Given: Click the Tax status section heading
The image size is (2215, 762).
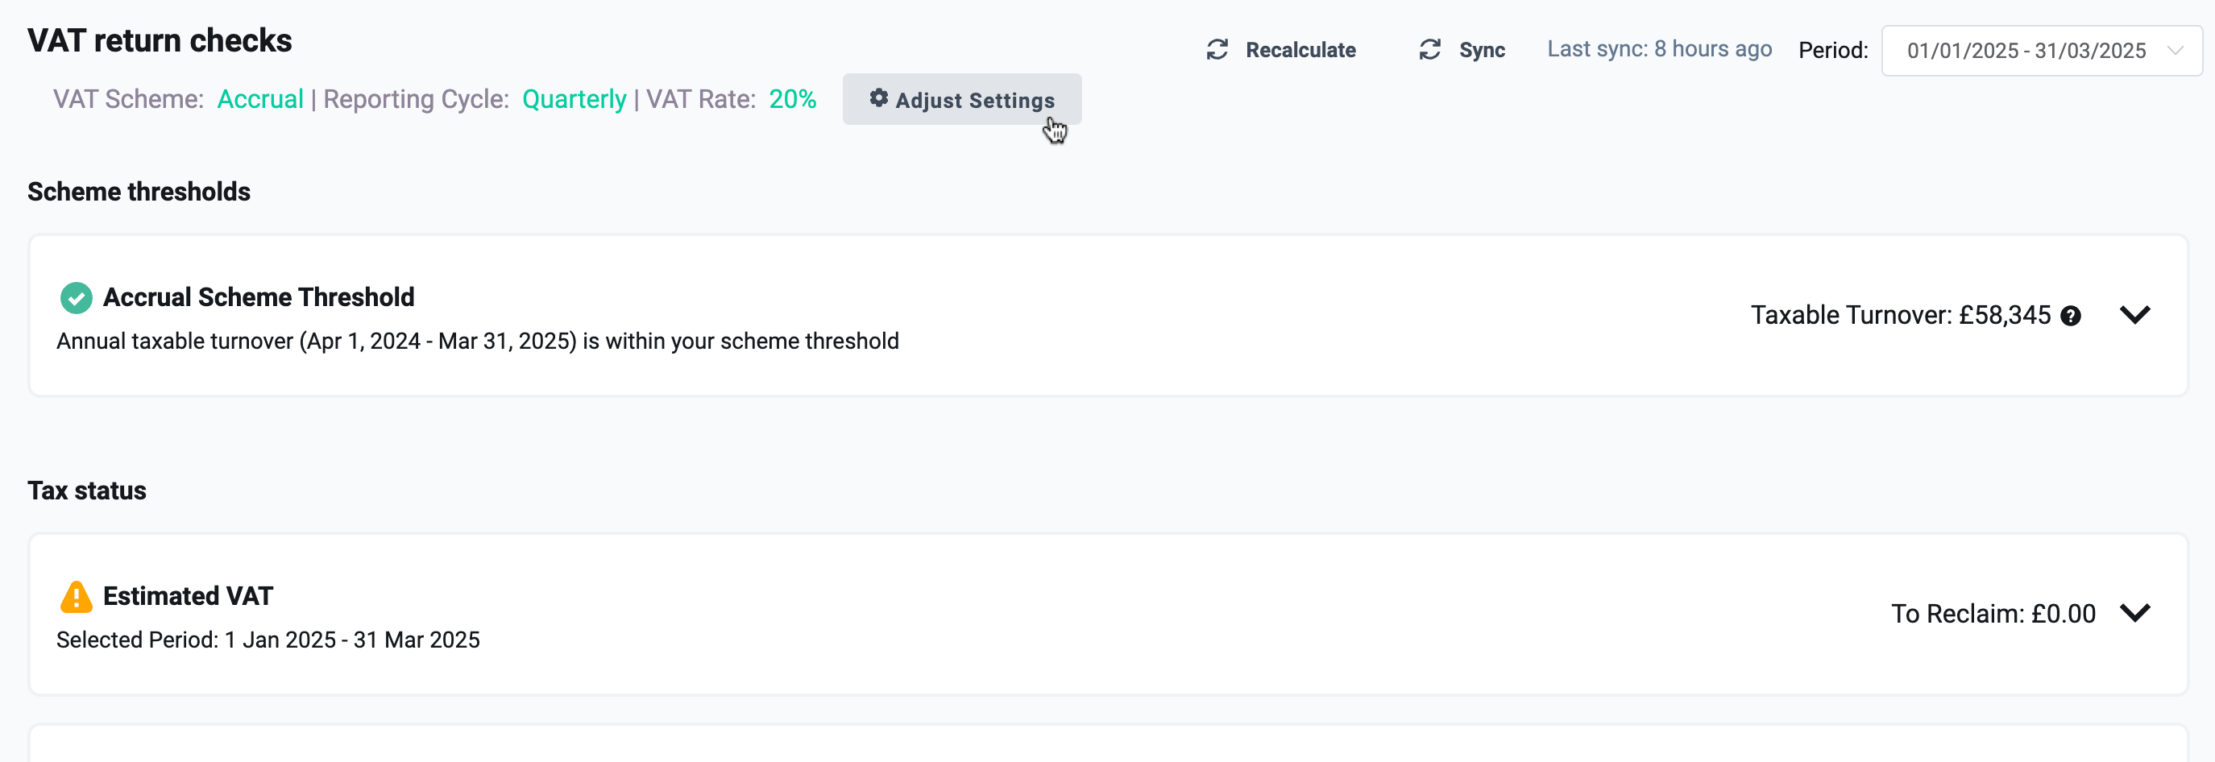Looking at the screenshot, I should 87,491.
